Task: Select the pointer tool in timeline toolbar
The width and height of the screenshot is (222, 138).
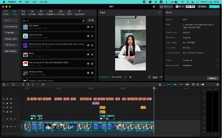Action: 4,85
